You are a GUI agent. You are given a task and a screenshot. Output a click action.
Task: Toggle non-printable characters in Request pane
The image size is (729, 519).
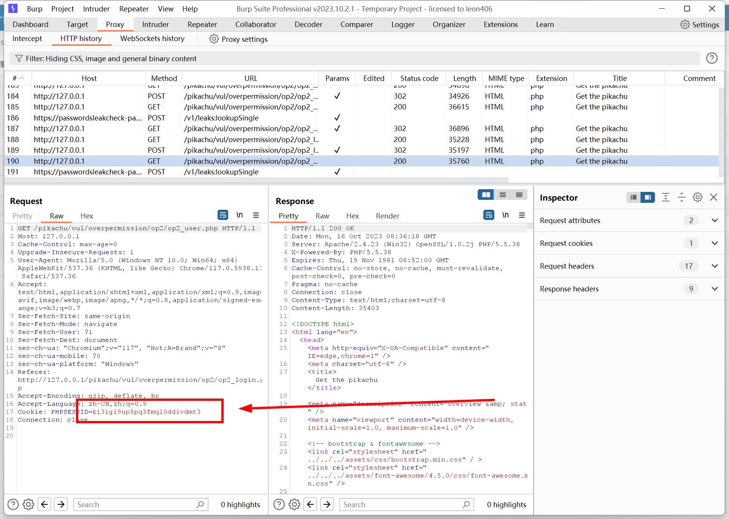click(240, 215)
